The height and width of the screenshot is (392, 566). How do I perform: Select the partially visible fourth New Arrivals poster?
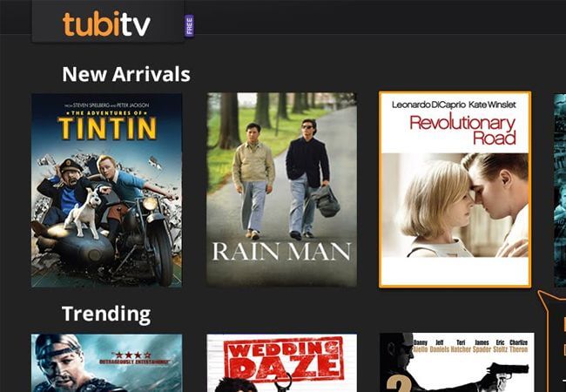coord(560,190)
